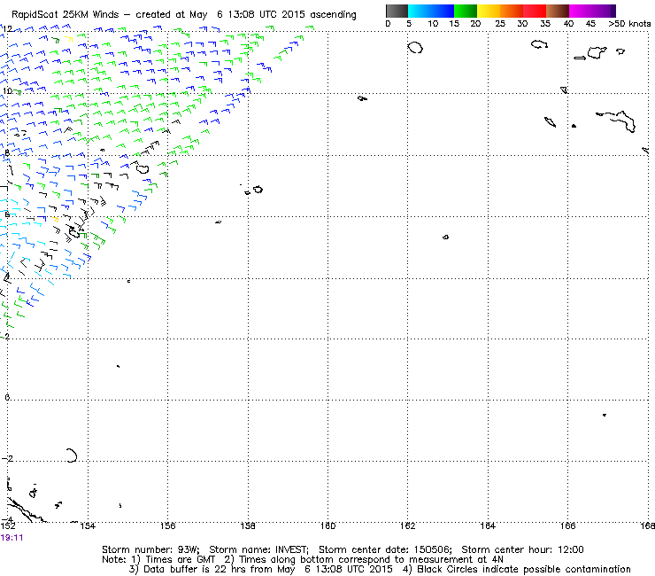This screenshot has width=655, height=576.
Task: Click the 'Storm number: 93W;' text
Action: coord(150,549)
